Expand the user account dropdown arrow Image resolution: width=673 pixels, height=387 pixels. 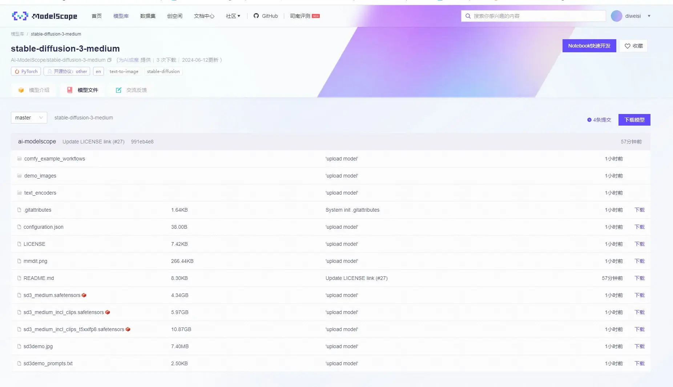tap(649, 16)
